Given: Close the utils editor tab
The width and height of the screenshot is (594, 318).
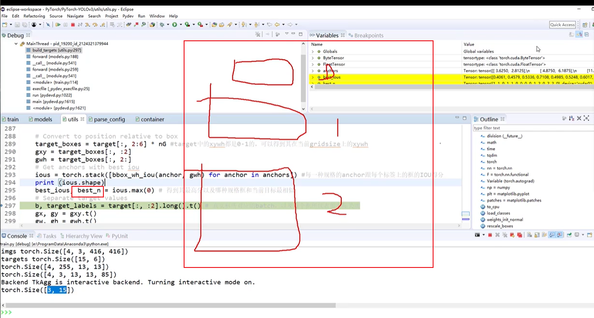Looking at the screenshot, I should [83, 119].
